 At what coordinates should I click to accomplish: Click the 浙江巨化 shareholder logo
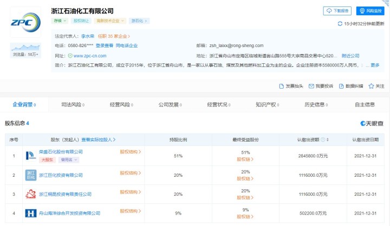31,175
